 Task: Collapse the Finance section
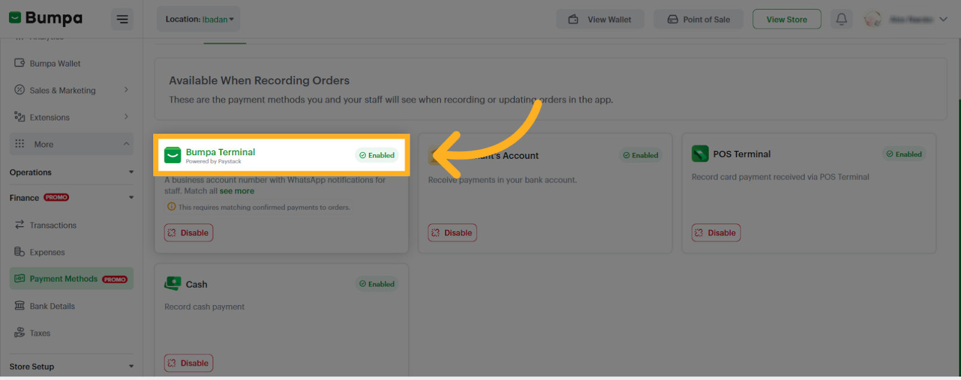click(x=131, y=197)
